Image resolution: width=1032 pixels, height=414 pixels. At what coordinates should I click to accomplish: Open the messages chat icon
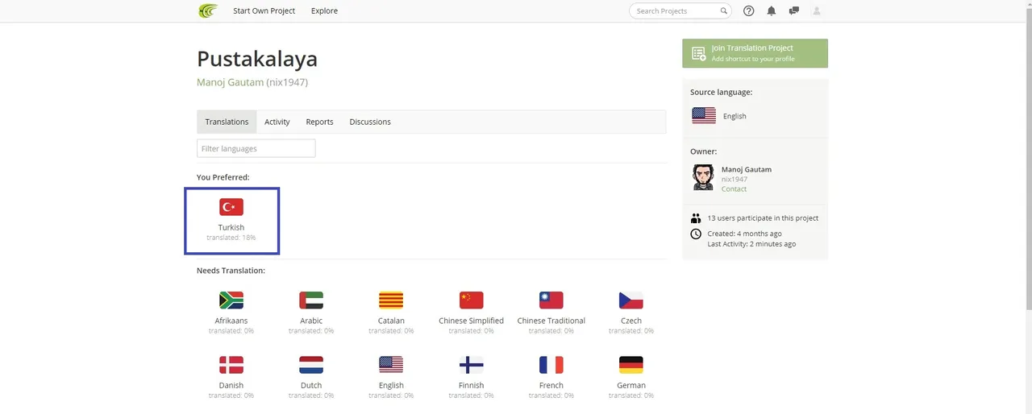794,11
